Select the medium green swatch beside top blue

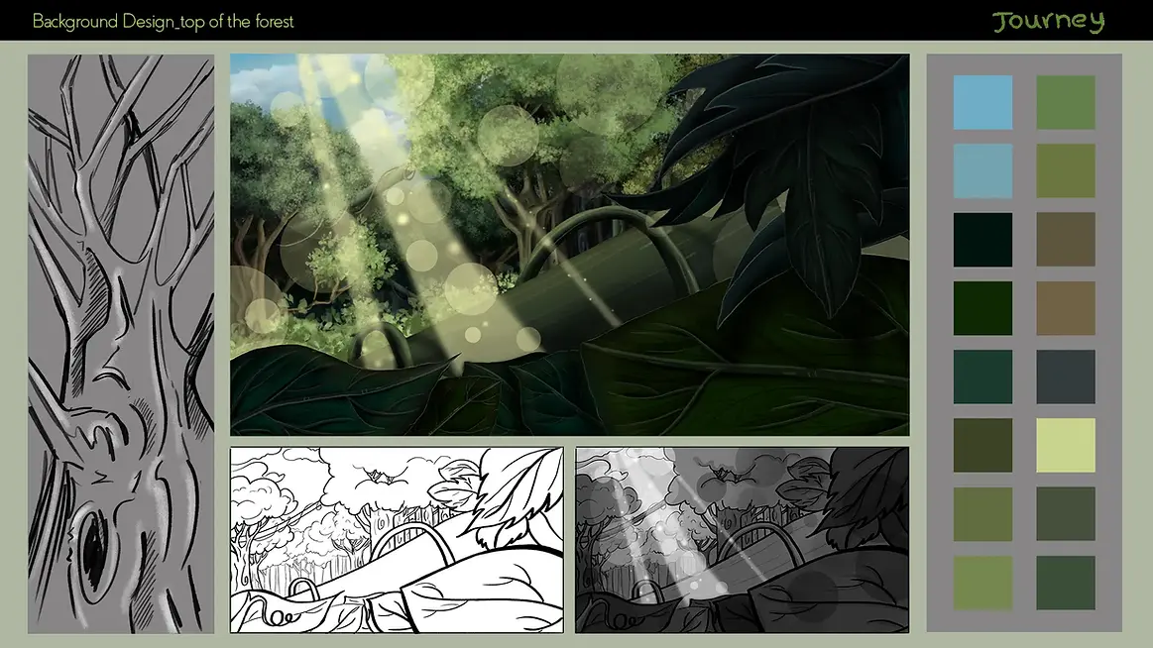pos(1066,102)
